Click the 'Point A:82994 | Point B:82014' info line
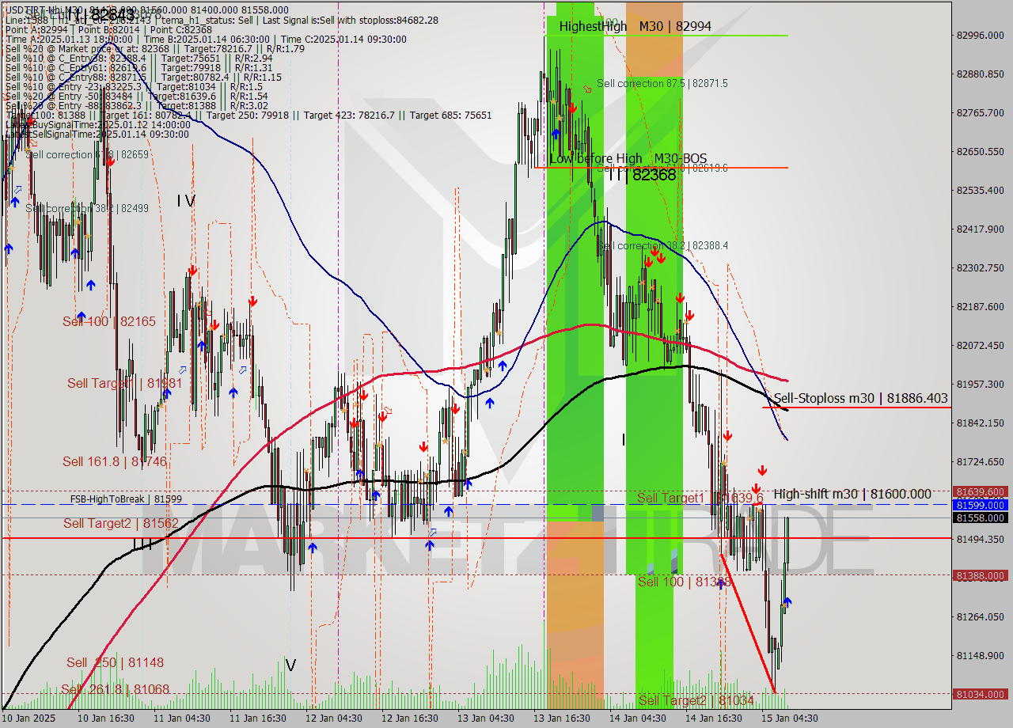 (108, 29)
